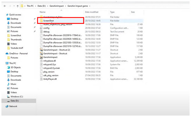Select DumpFile-zfbrowser-20221003-135530 file
The width and height of the screenshot is (191, 117).
tap(61, 43)
